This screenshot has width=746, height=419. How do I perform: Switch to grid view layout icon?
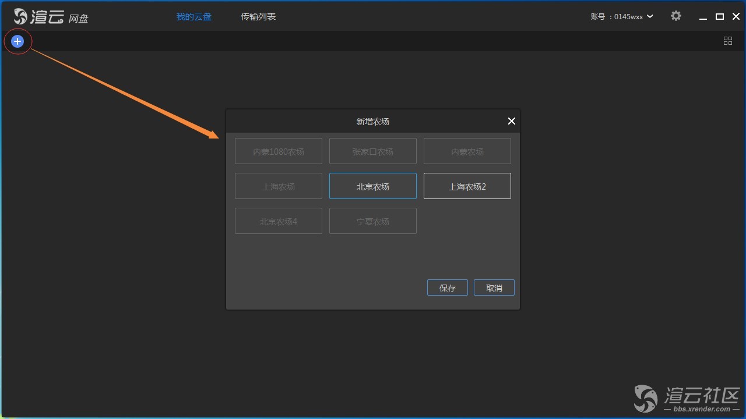tap(728, 41)
